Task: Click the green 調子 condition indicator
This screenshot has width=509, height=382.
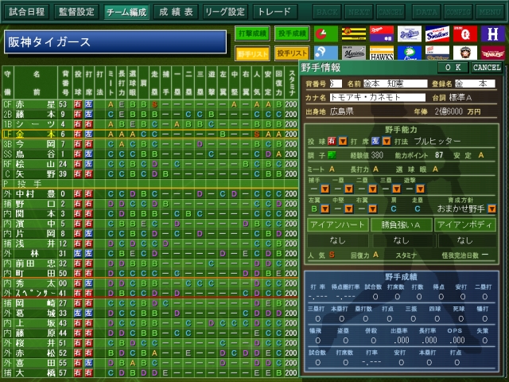Action: (332, 155)
